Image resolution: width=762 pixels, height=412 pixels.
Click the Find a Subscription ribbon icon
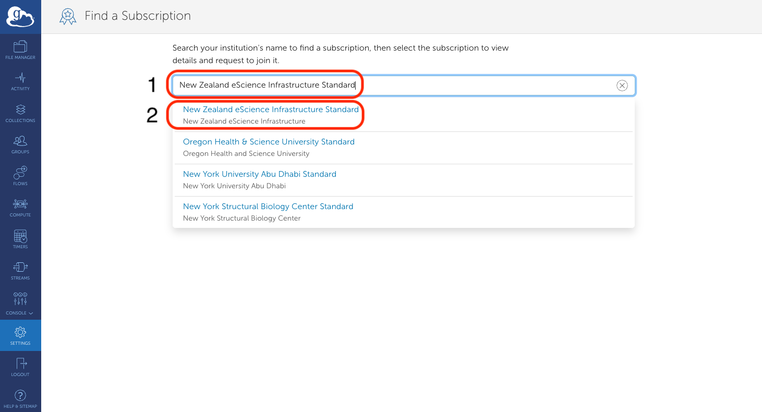(68, 17)
